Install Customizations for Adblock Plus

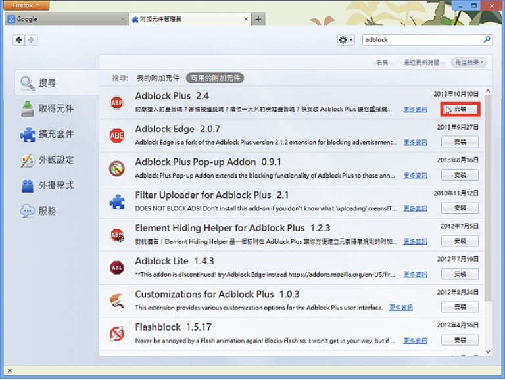click(460, 307)
